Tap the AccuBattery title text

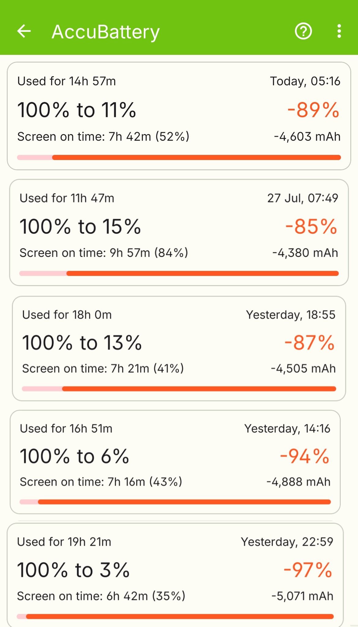point(106,32)
